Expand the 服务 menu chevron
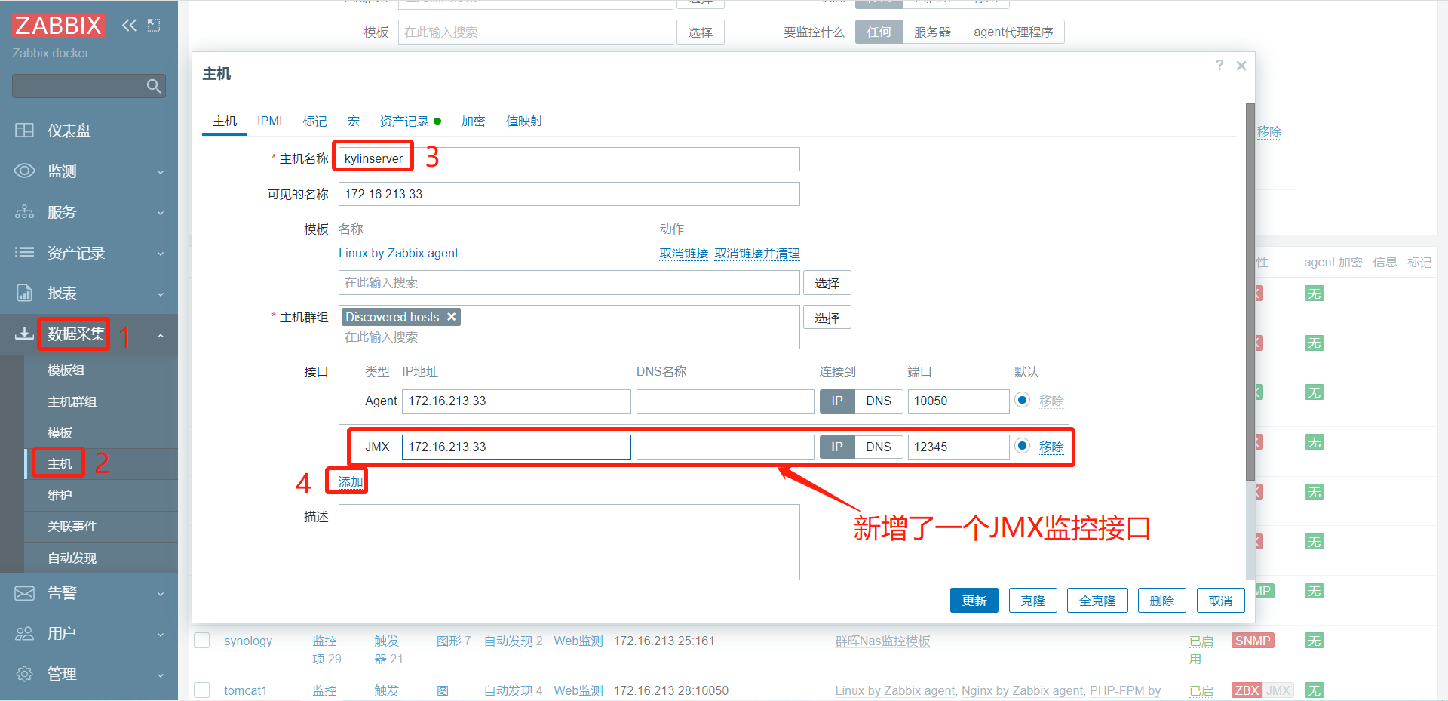The image size is (1448, 701). coord(161,214)
